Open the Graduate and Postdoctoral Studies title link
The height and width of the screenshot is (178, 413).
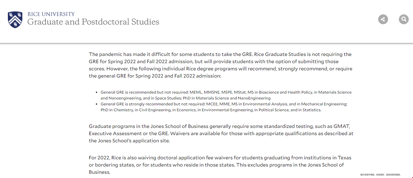click(93, 22)
